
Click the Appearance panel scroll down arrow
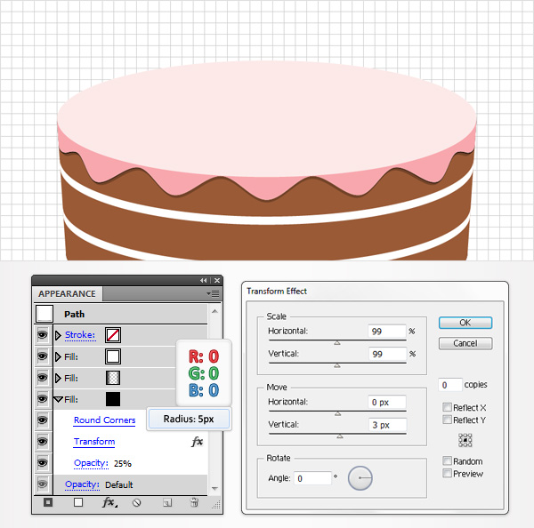click(x=214, y=488)
